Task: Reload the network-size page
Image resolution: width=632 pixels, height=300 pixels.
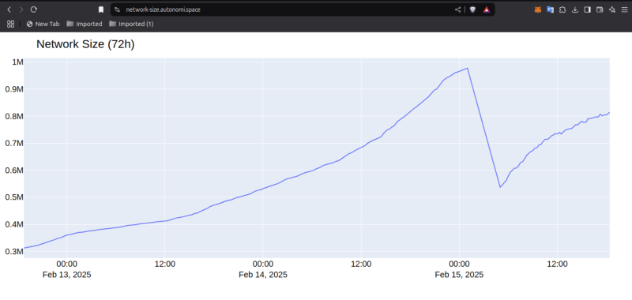Action: 34,9
